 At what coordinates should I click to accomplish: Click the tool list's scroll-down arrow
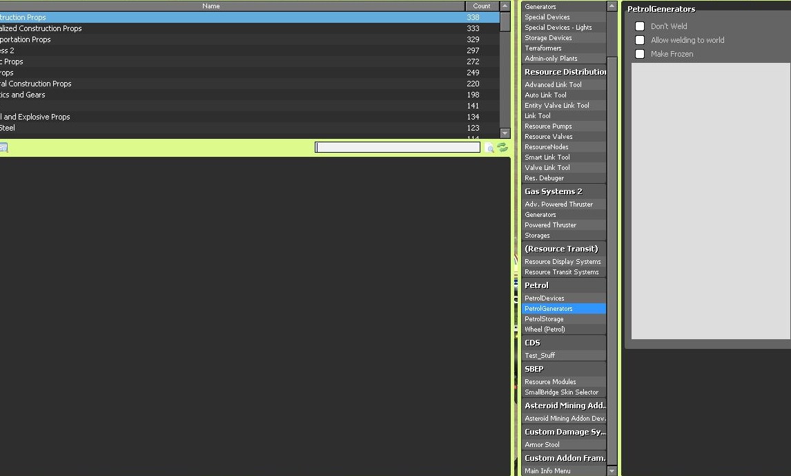pyautogui.click(x=612, y=470)
